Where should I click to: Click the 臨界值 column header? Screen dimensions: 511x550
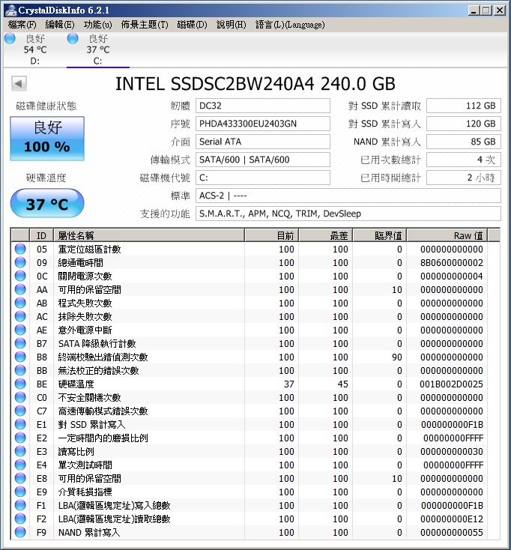click(380, 235)
